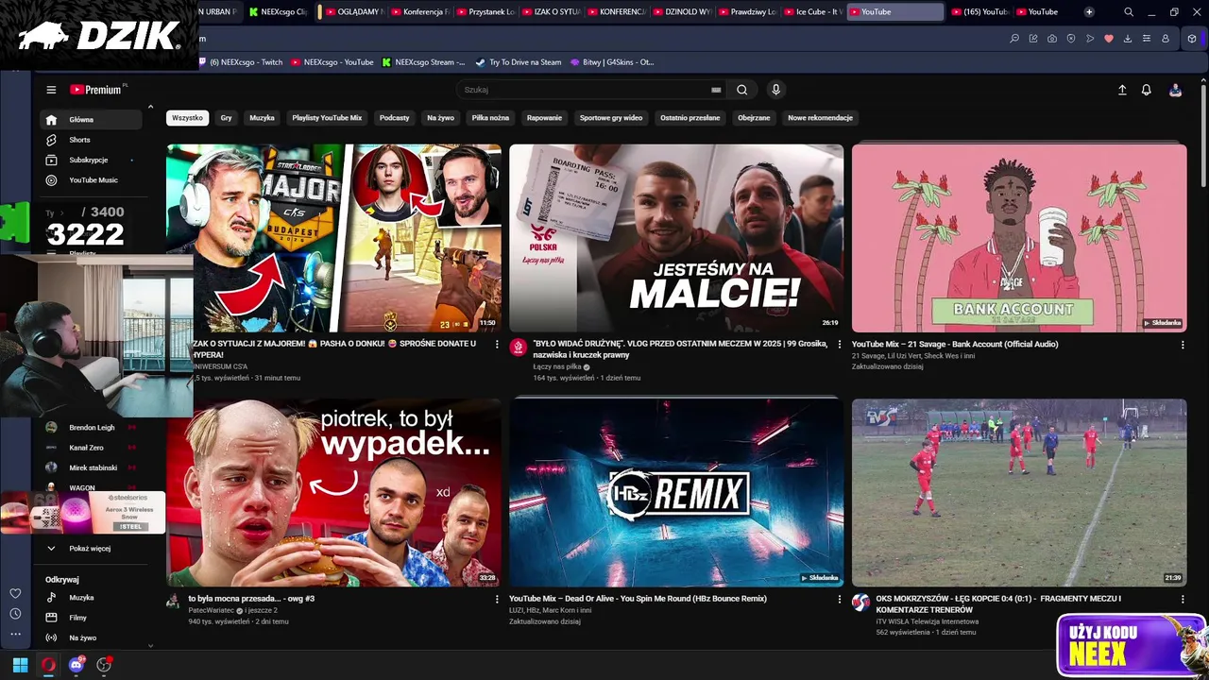Select Sportowe gry wideo chip
Viewport: 1209px width, 680px height.
pos(611,118)
